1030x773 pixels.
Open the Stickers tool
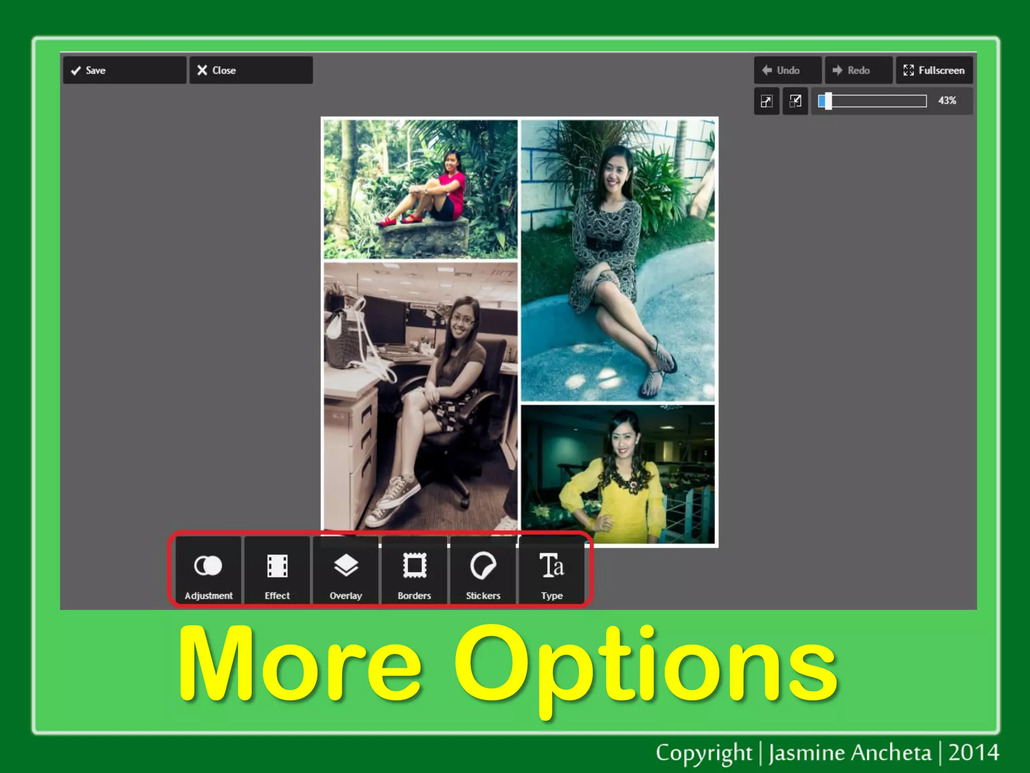point(483,570)
